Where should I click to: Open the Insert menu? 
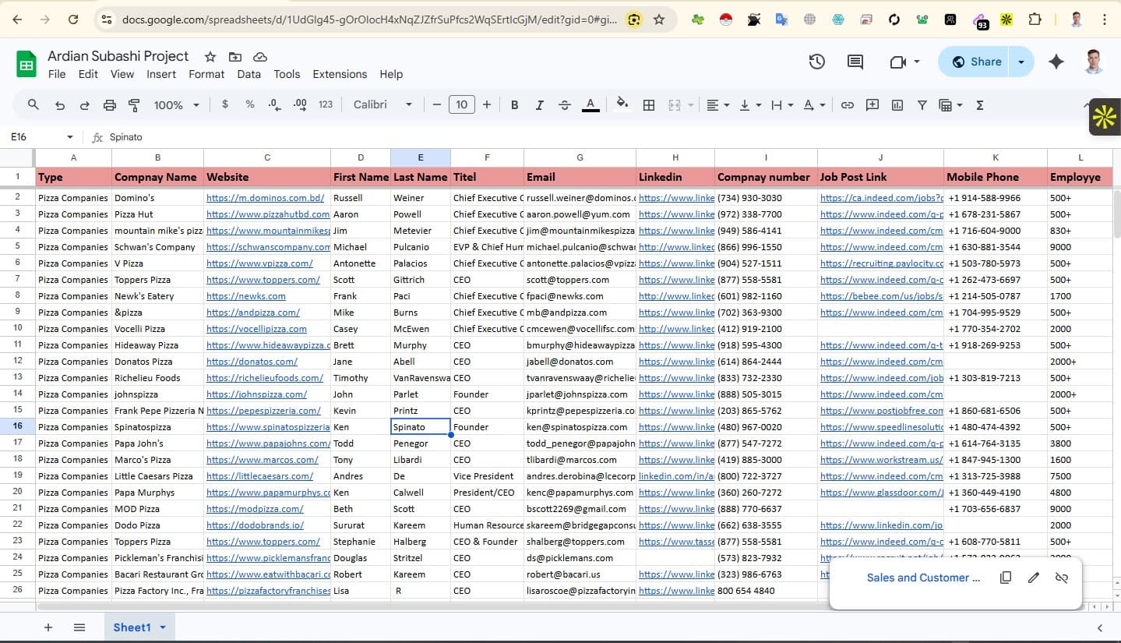[161, 74]
